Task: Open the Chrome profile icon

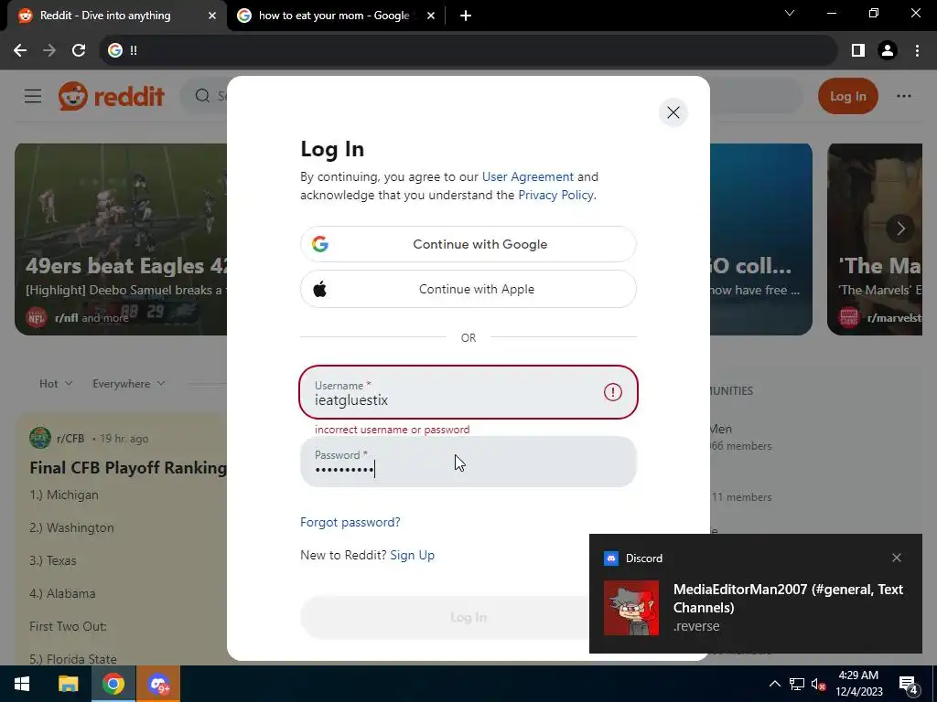Action: point(888,51)
